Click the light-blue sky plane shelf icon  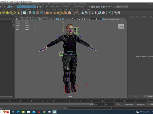click(x=24, y=13)
